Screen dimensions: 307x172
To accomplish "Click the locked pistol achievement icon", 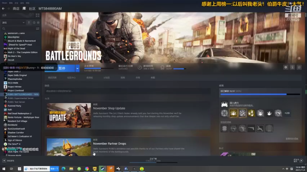I will (251, 128).
